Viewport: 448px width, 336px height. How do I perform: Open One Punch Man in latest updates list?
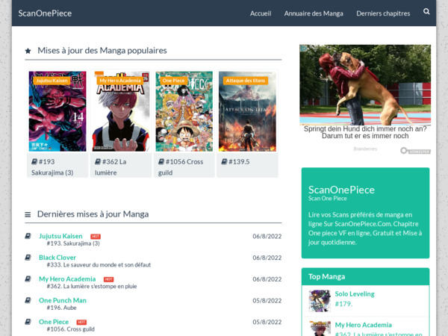pyautogui.click(x=63, y=300)
